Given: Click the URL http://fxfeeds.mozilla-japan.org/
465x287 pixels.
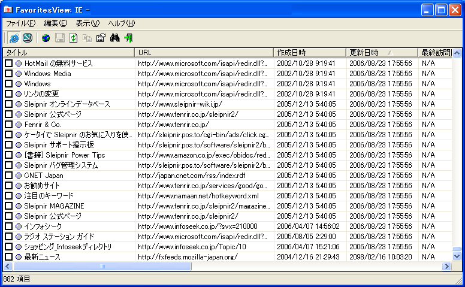Looking at the screenshot, I should [188, 257].
